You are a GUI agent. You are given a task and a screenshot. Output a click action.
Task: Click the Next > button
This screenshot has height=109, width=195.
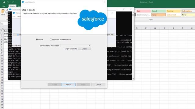coord(68,85)
